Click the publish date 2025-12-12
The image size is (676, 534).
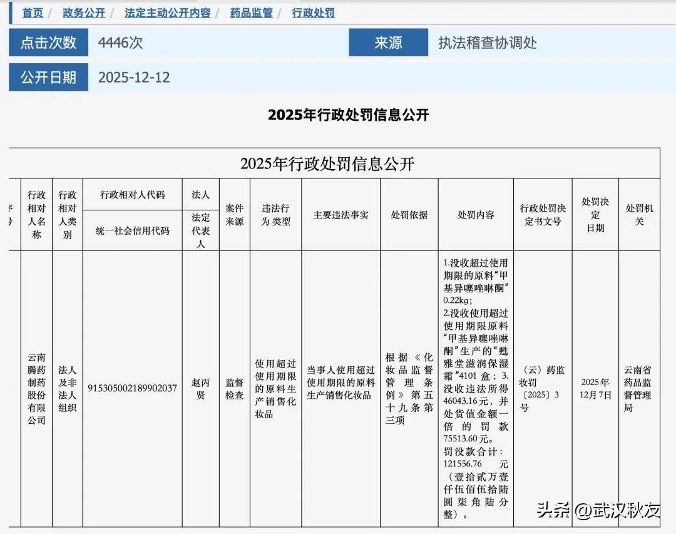(134, 78)
